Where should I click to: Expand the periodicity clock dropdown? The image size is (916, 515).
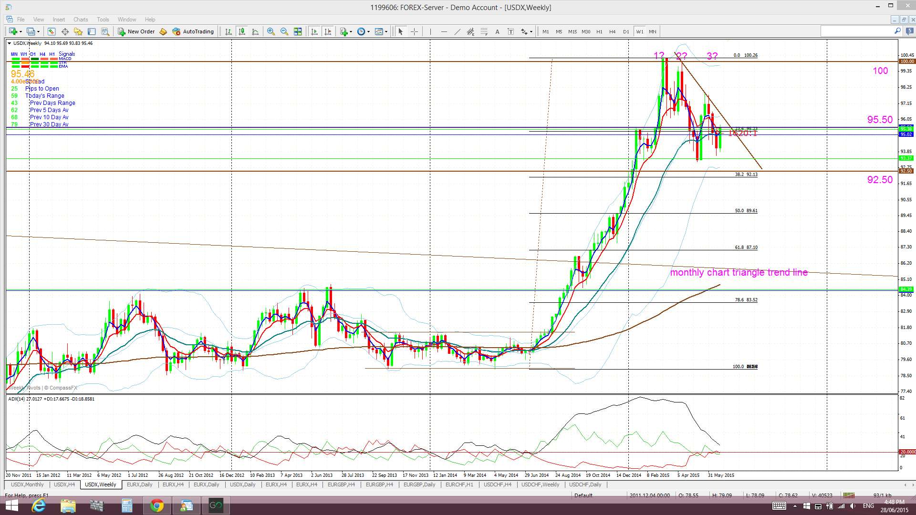point(368,32)
